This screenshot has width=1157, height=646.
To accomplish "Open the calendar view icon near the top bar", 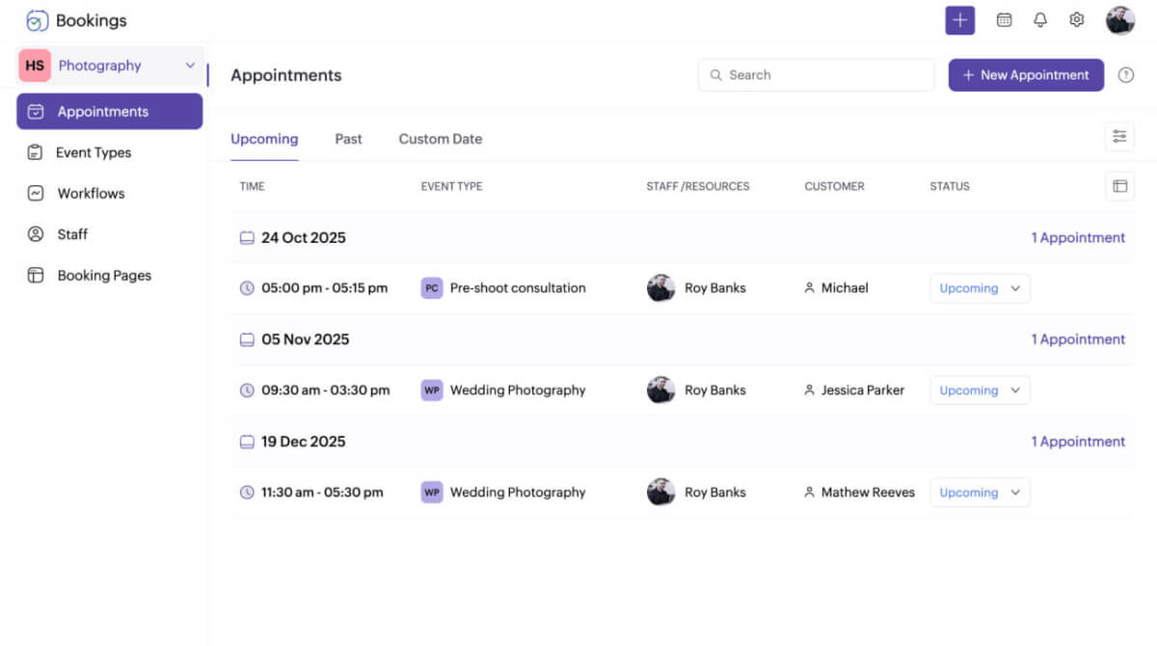I will (x=1004, y=19).
